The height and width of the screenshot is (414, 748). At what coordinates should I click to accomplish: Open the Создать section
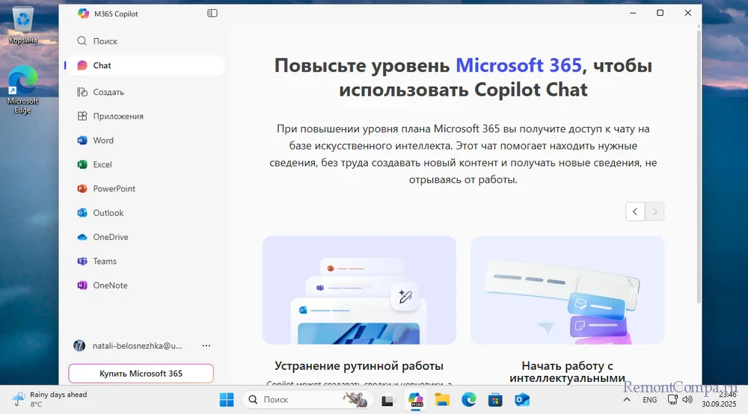108,92
